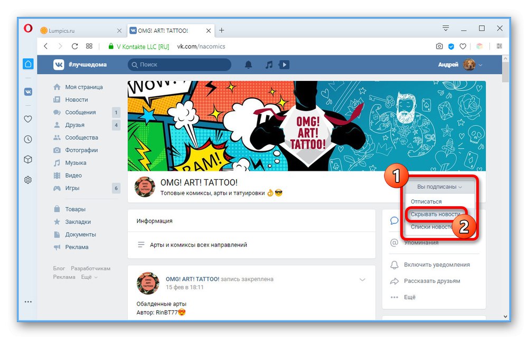The image size is (528, 339).
Task: Open Друзья in the left menu
Action: 75,125
